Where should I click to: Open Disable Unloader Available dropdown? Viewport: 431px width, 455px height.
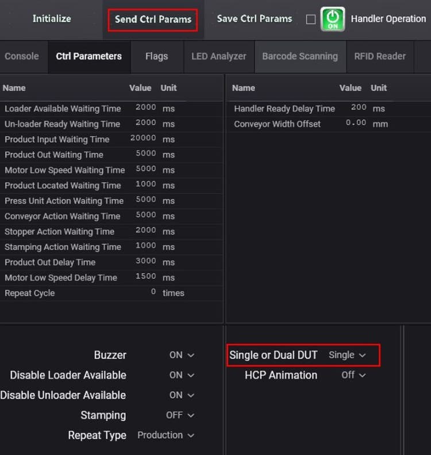coord(182,395)
